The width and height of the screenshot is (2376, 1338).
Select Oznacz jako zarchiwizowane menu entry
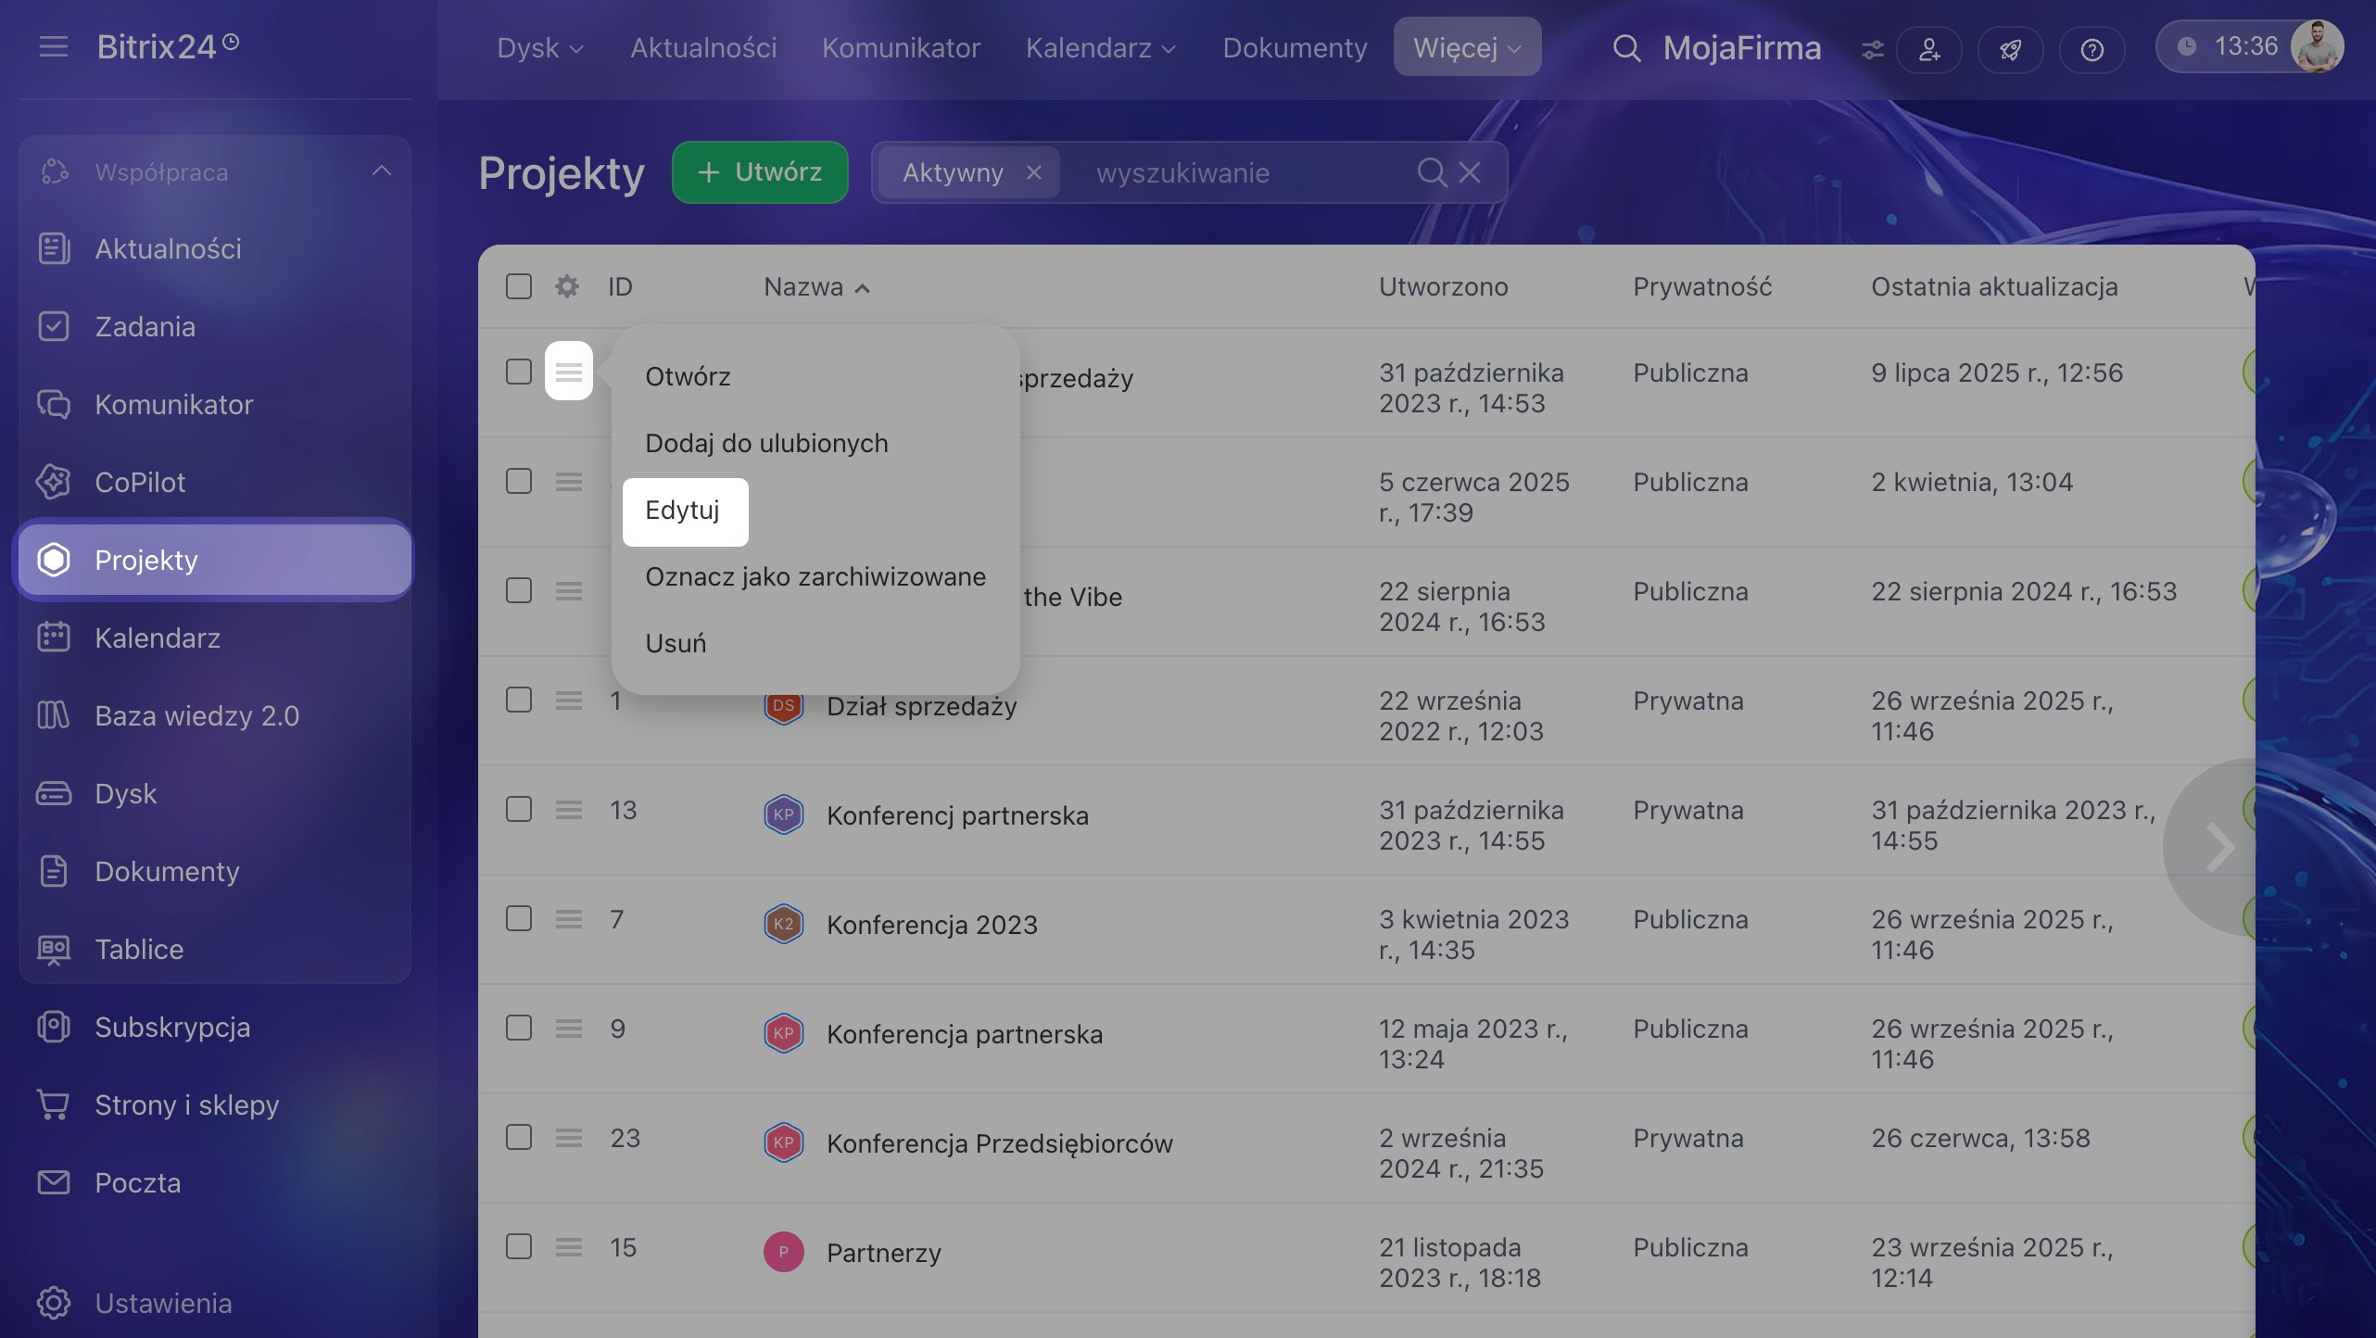tap(815, 576)
